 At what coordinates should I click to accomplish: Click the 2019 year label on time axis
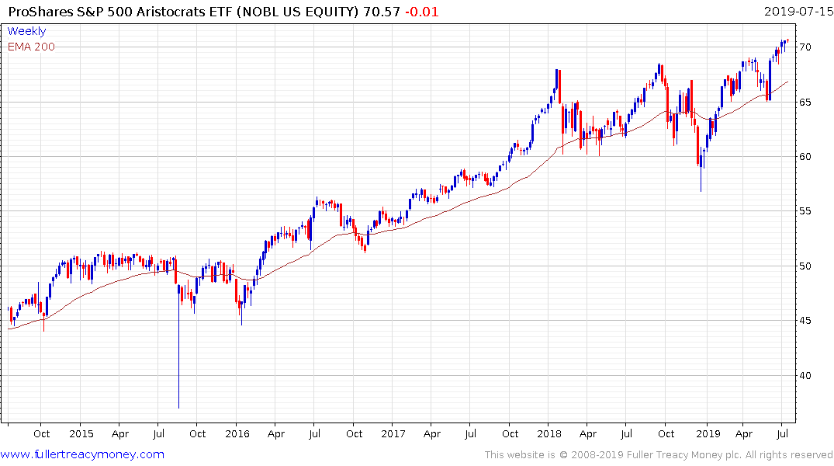click(x=708, y=433)
